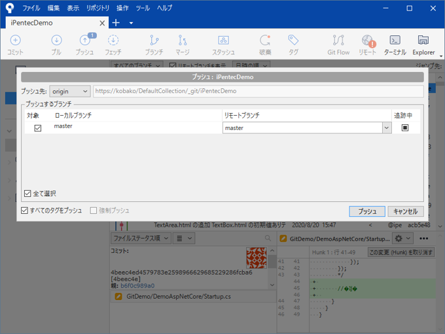Toggle Push all tags (すべてのタグをプッシュ) checkbox
The width and height of the screenshot is (445, 334).
coord(24,210)
